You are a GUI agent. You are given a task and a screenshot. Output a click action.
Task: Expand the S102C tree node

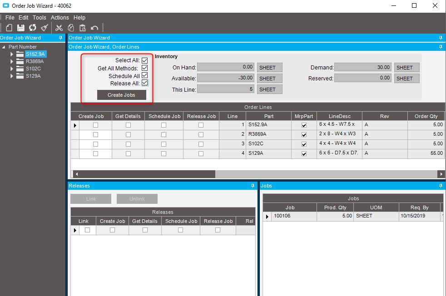pos(12,69)
